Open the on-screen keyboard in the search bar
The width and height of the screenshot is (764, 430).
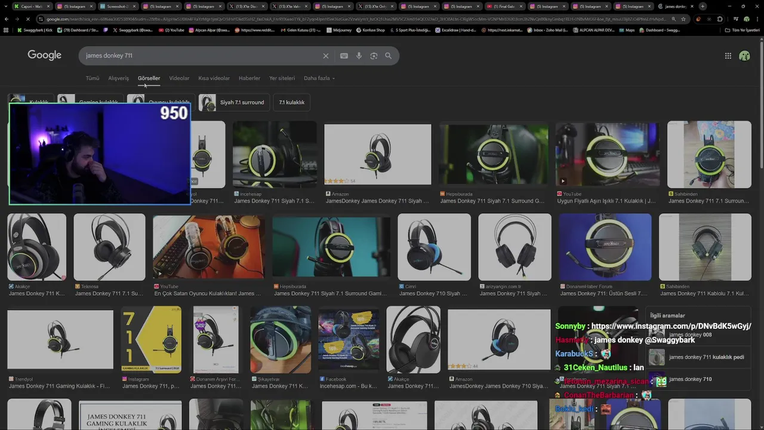[x=344, y=56]
